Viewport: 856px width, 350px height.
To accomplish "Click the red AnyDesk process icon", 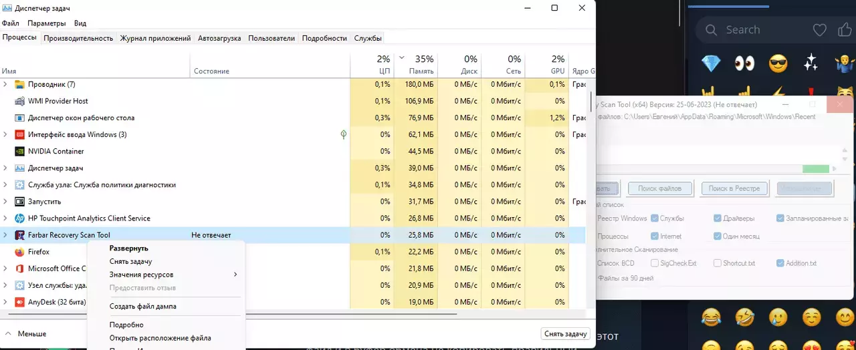I will point(19,302).
